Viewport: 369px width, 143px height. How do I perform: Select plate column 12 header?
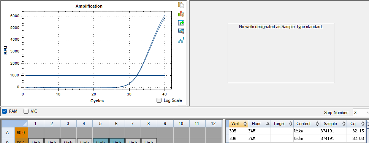(214, 124)
